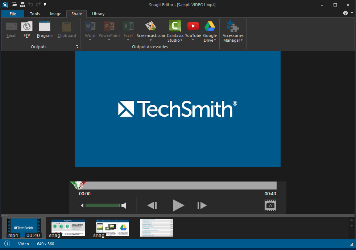356x250 pixels.
Task: Upload to Google Drive
Action: click(210, 31)
